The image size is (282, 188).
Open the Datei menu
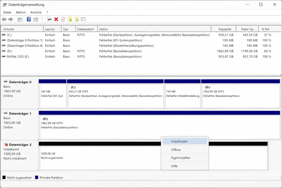[7, 12]
